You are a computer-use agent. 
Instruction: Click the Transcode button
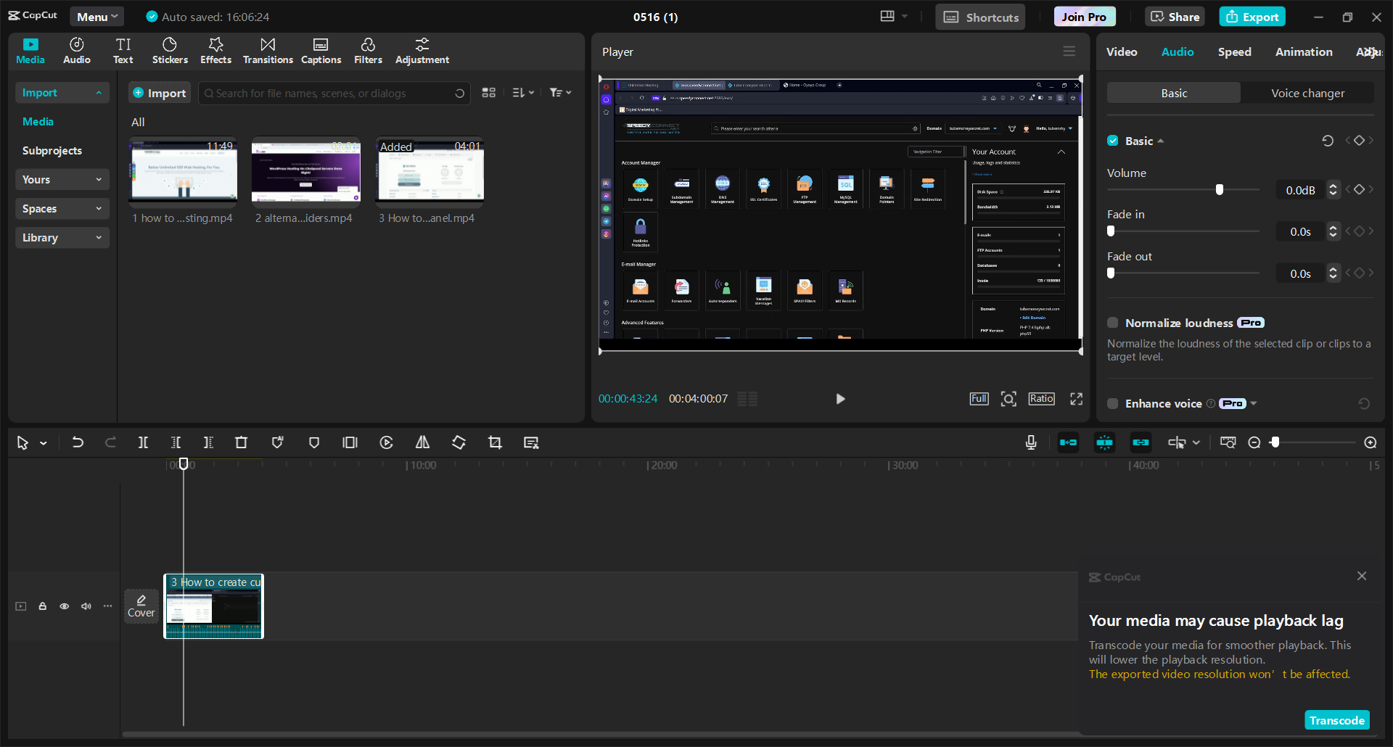point(1337,720)
